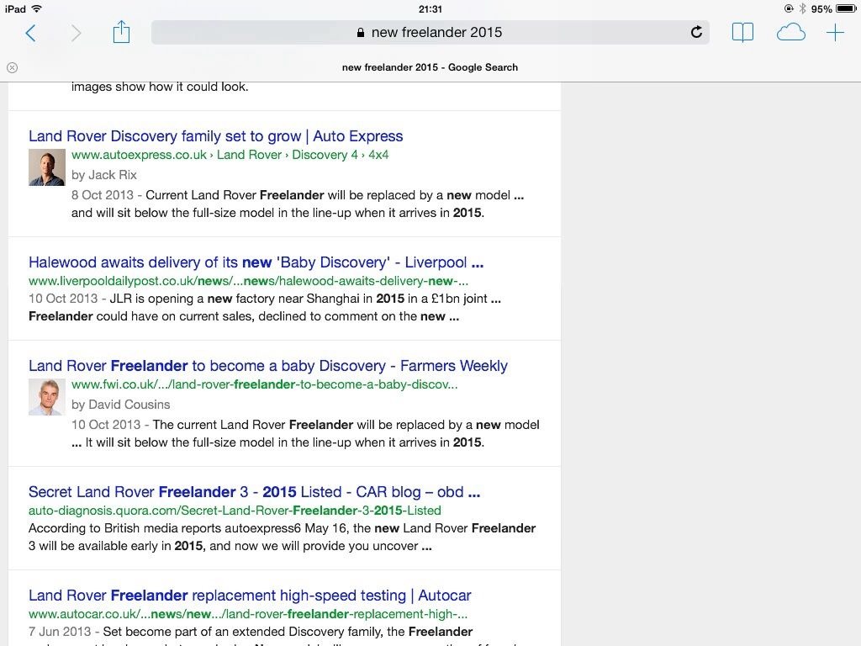Open the Share sheet icon

coord(121,32)
